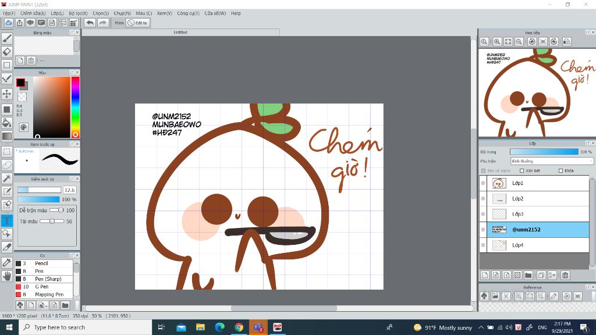Screen dimensions: 596x335
Task: Toggle visibility of Lớp1 layer
Action: tap(483, 183)
